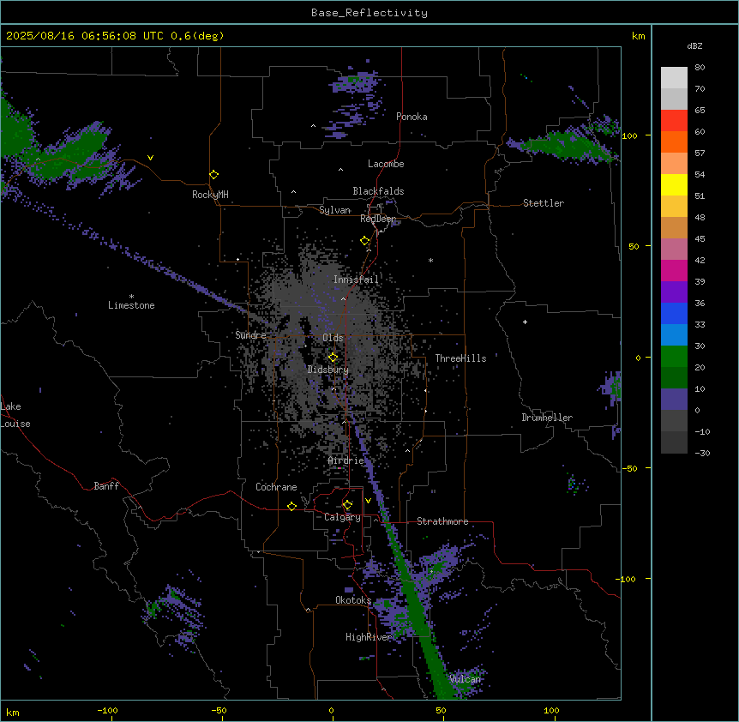The height and width of the screenshot is (722, 739).
Task: Click the dark green 10-20 dBZ swatch
Action: [674, 378]
